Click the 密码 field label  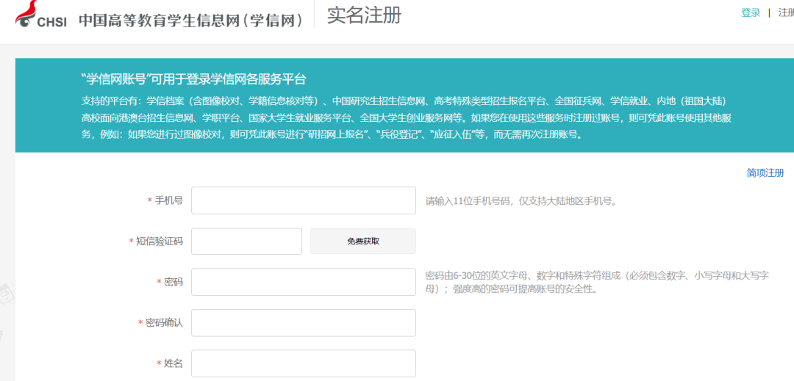point(173,282)
